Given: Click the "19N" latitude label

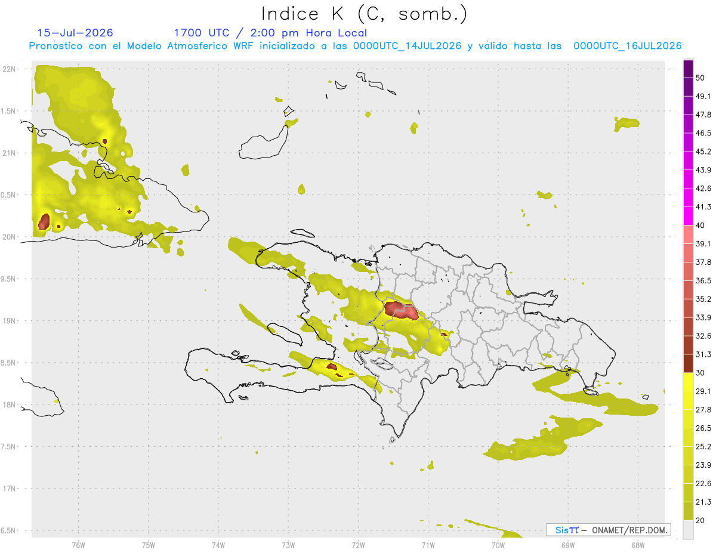Looking at the screenshot, I should (x=10, y=320).
